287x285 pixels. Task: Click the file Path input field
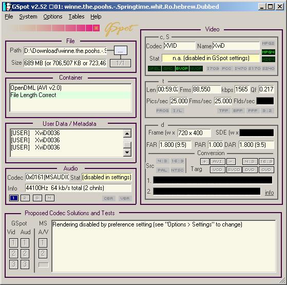click(65, 51)
